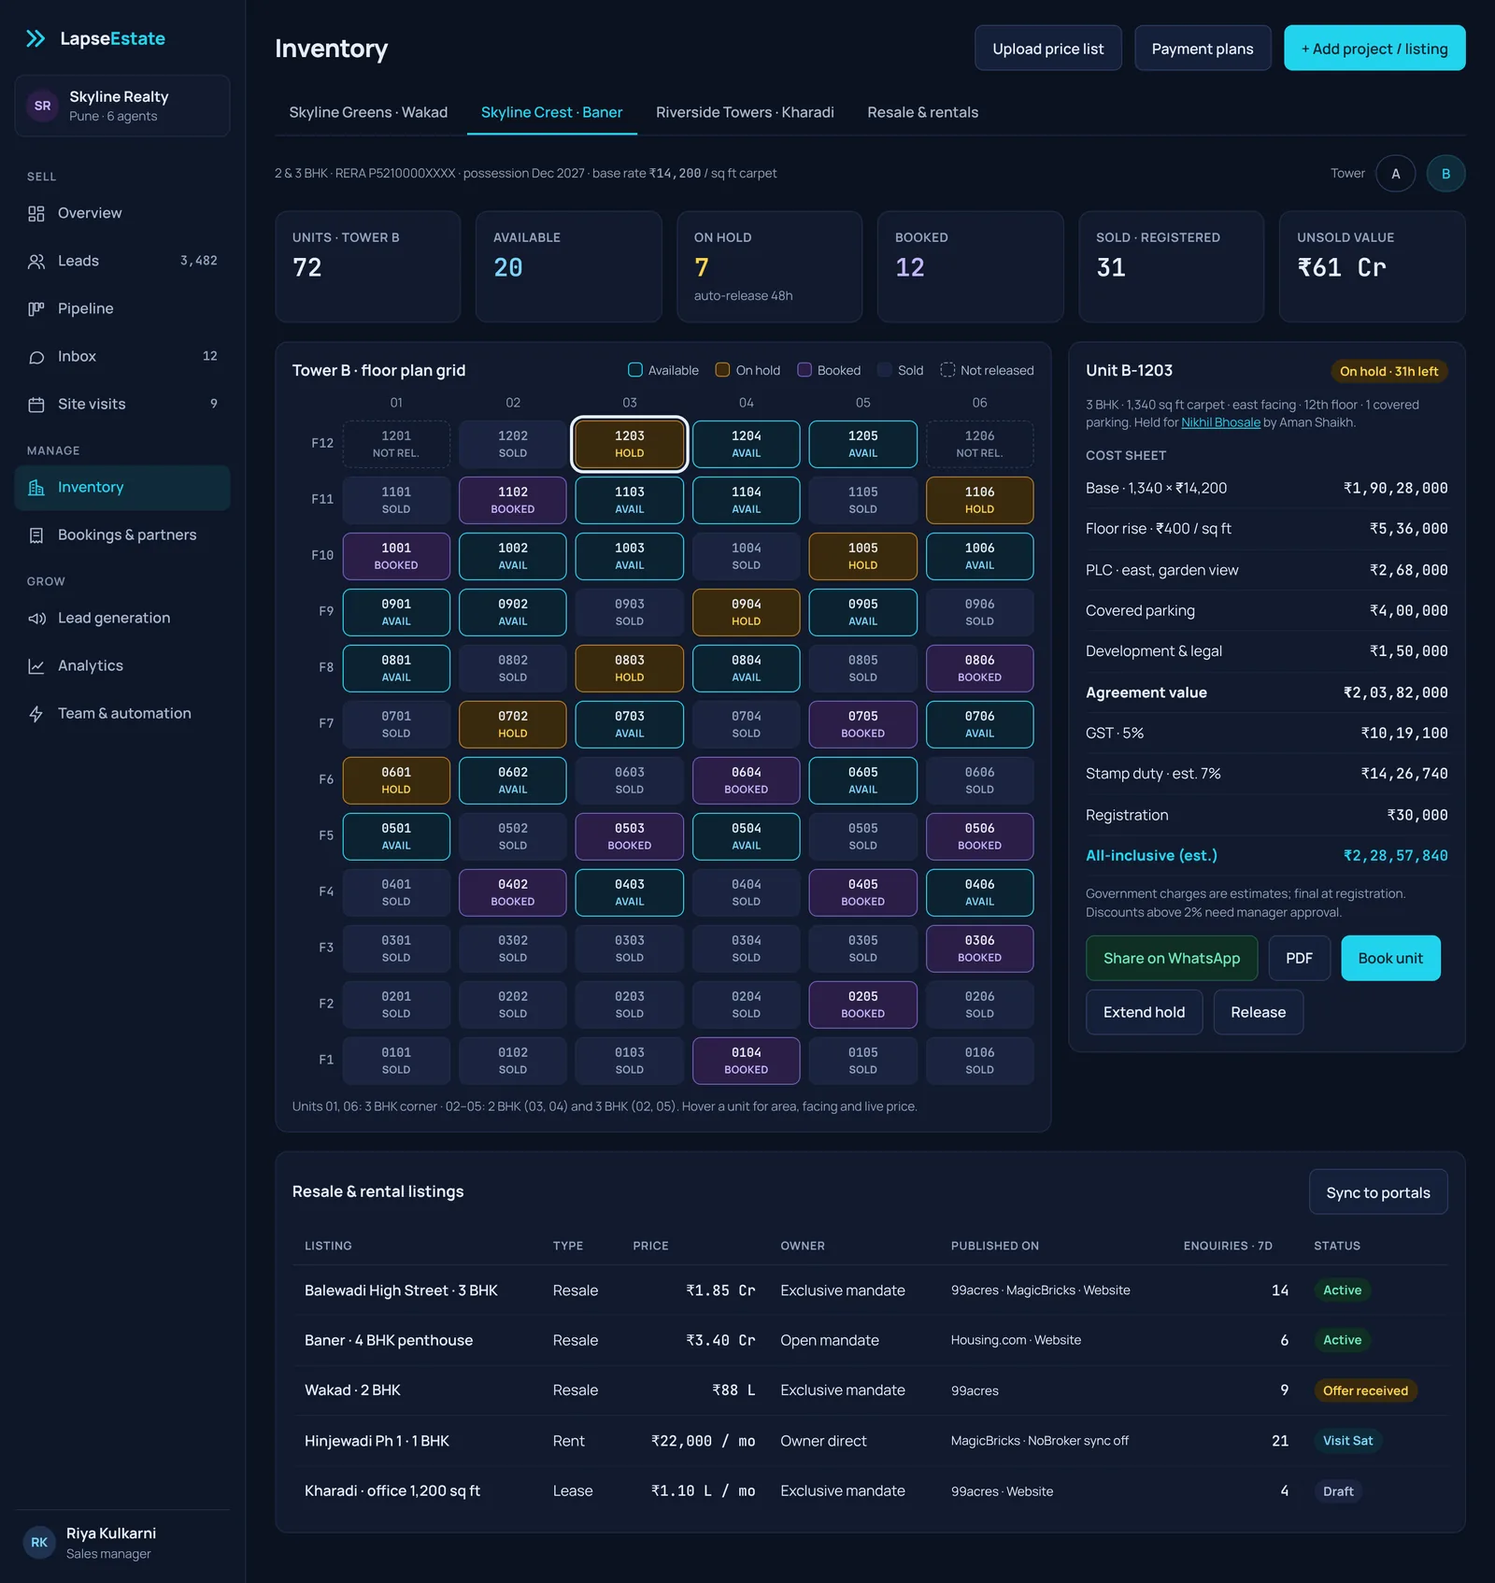Click the LapseEstate logo chevron icon

click(36, 38)
